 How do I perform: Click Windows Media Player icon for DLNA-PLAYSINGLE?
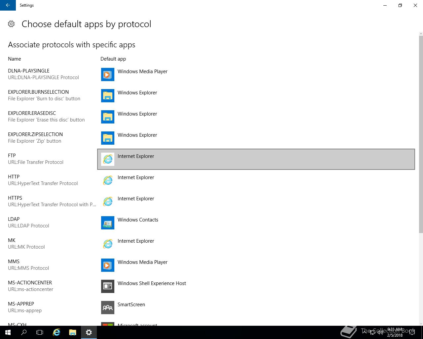[108, 74]
